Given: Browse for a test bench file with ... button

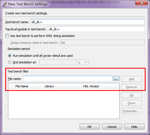Looking at the screenshot, I should click(x=116, y=79).
